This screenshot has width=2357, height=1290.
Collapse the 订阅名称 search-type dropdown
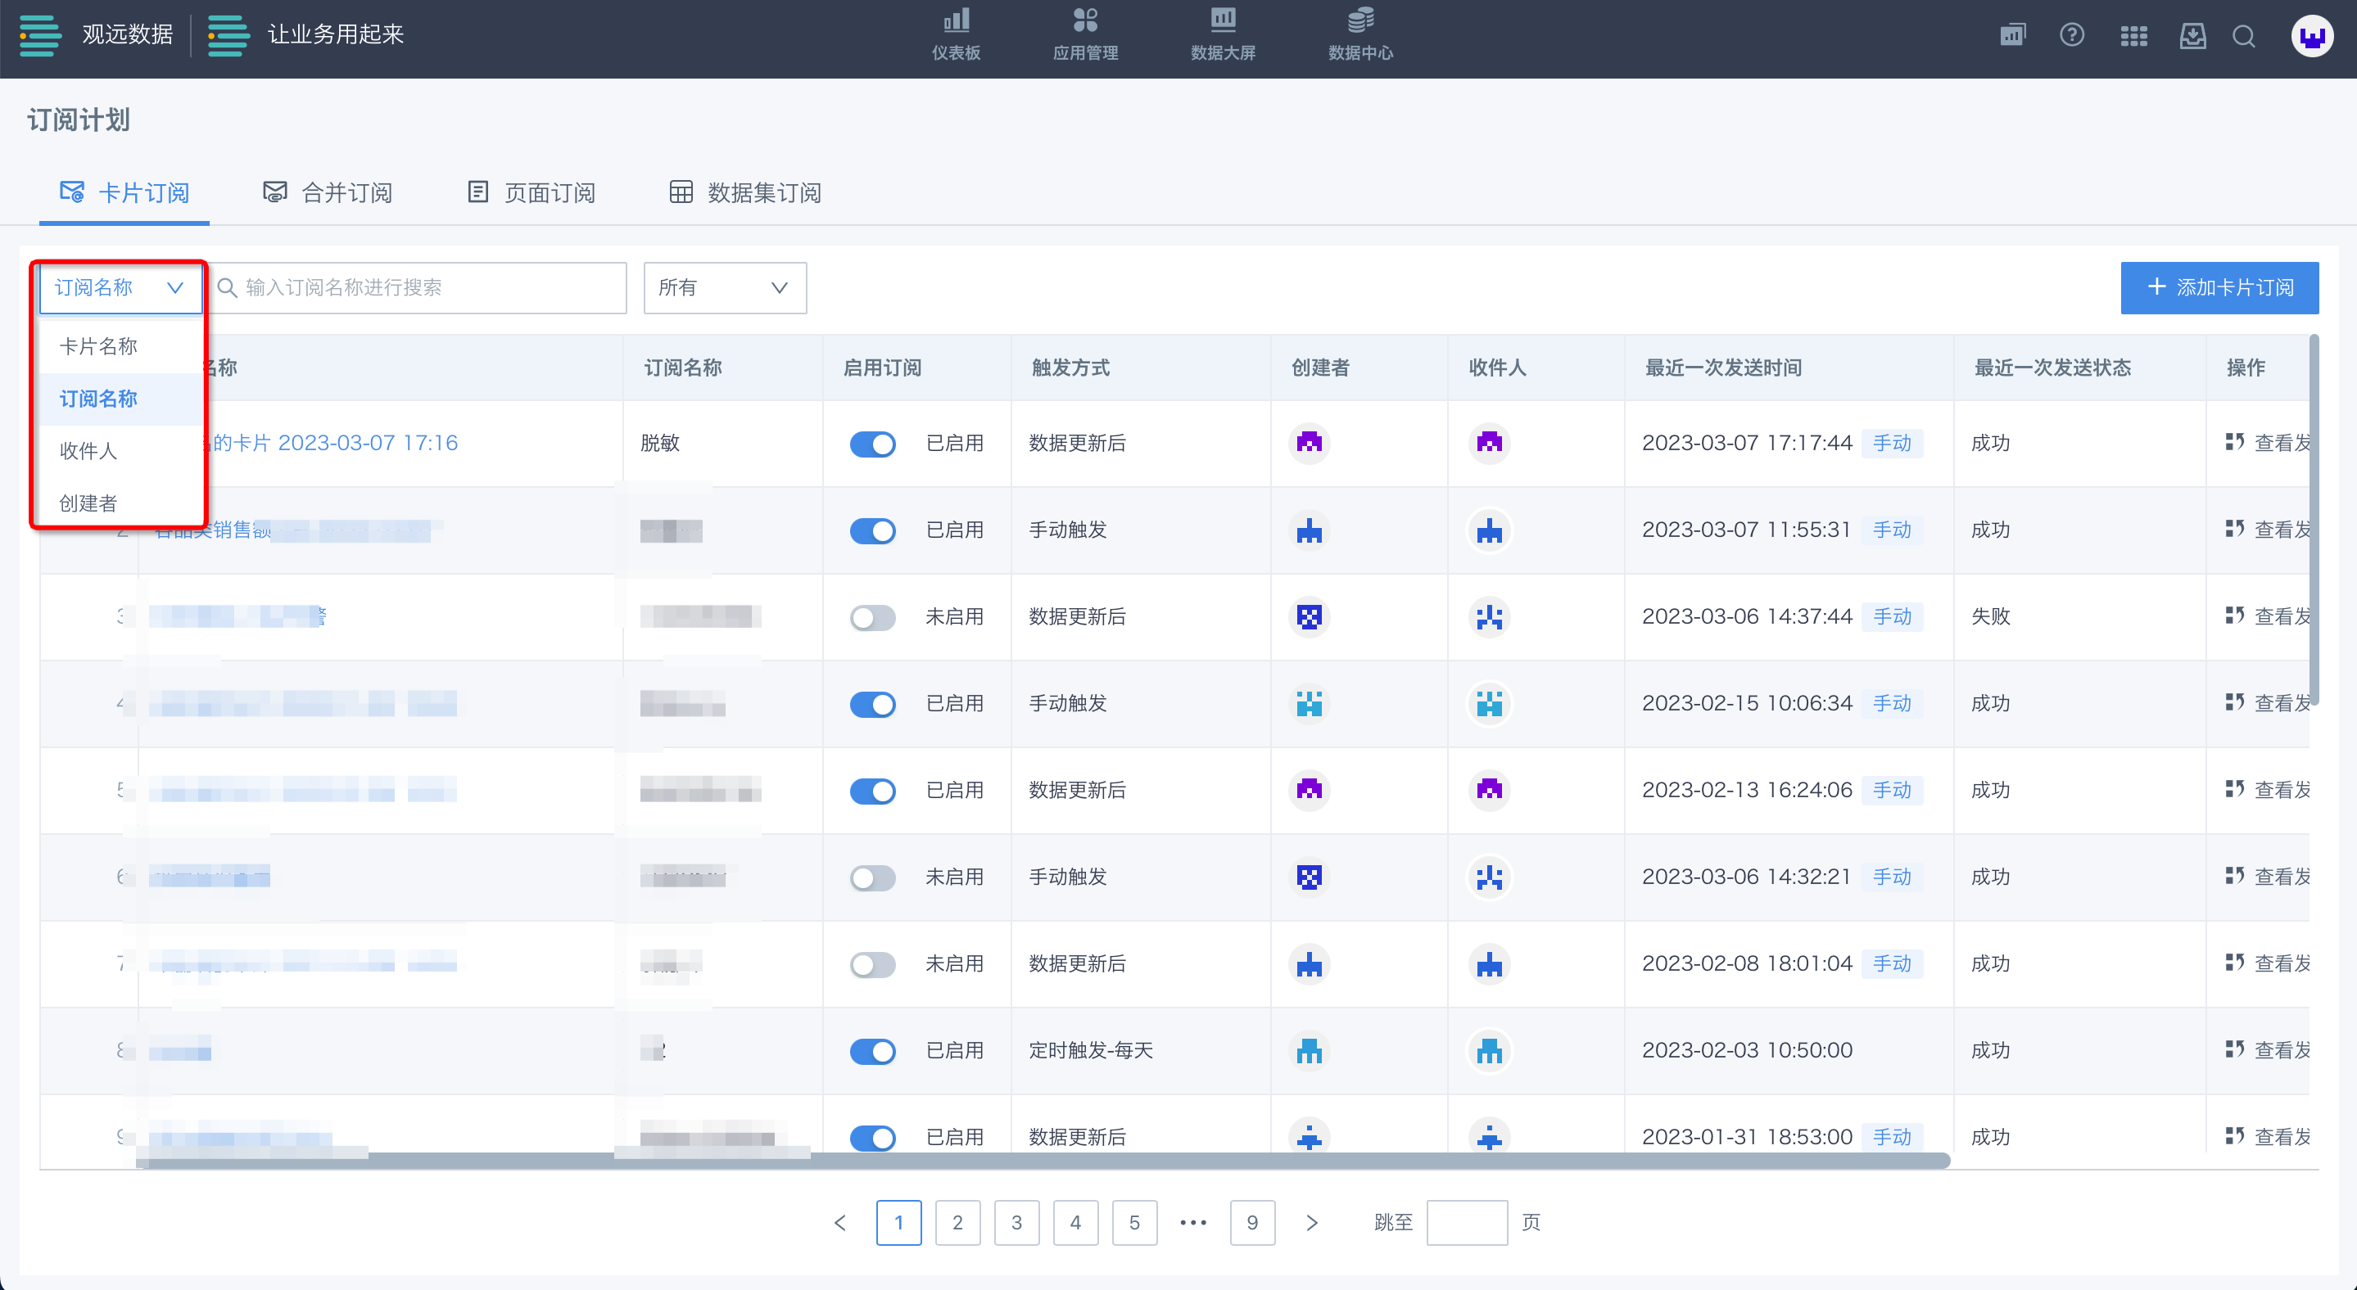120,288
